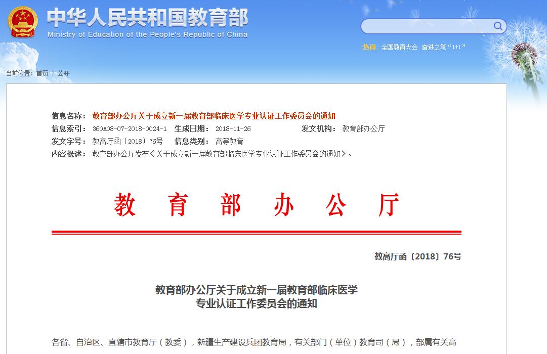Open the 全国教育大会 hot keyword link
Screen dimensions: 547x354
[399, 47]
